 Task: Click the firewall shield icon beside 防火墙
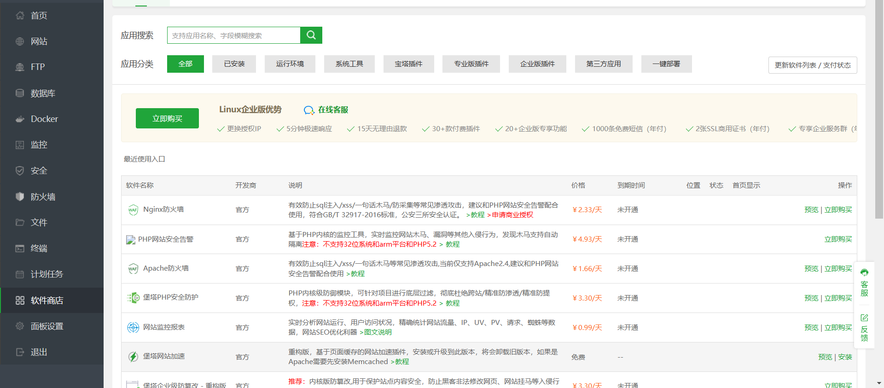tap(20, 197)
